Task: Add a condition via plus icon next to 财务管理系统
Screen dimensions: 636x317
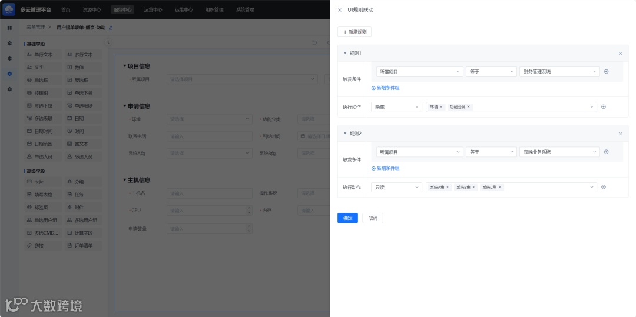Action: (607, 72)
